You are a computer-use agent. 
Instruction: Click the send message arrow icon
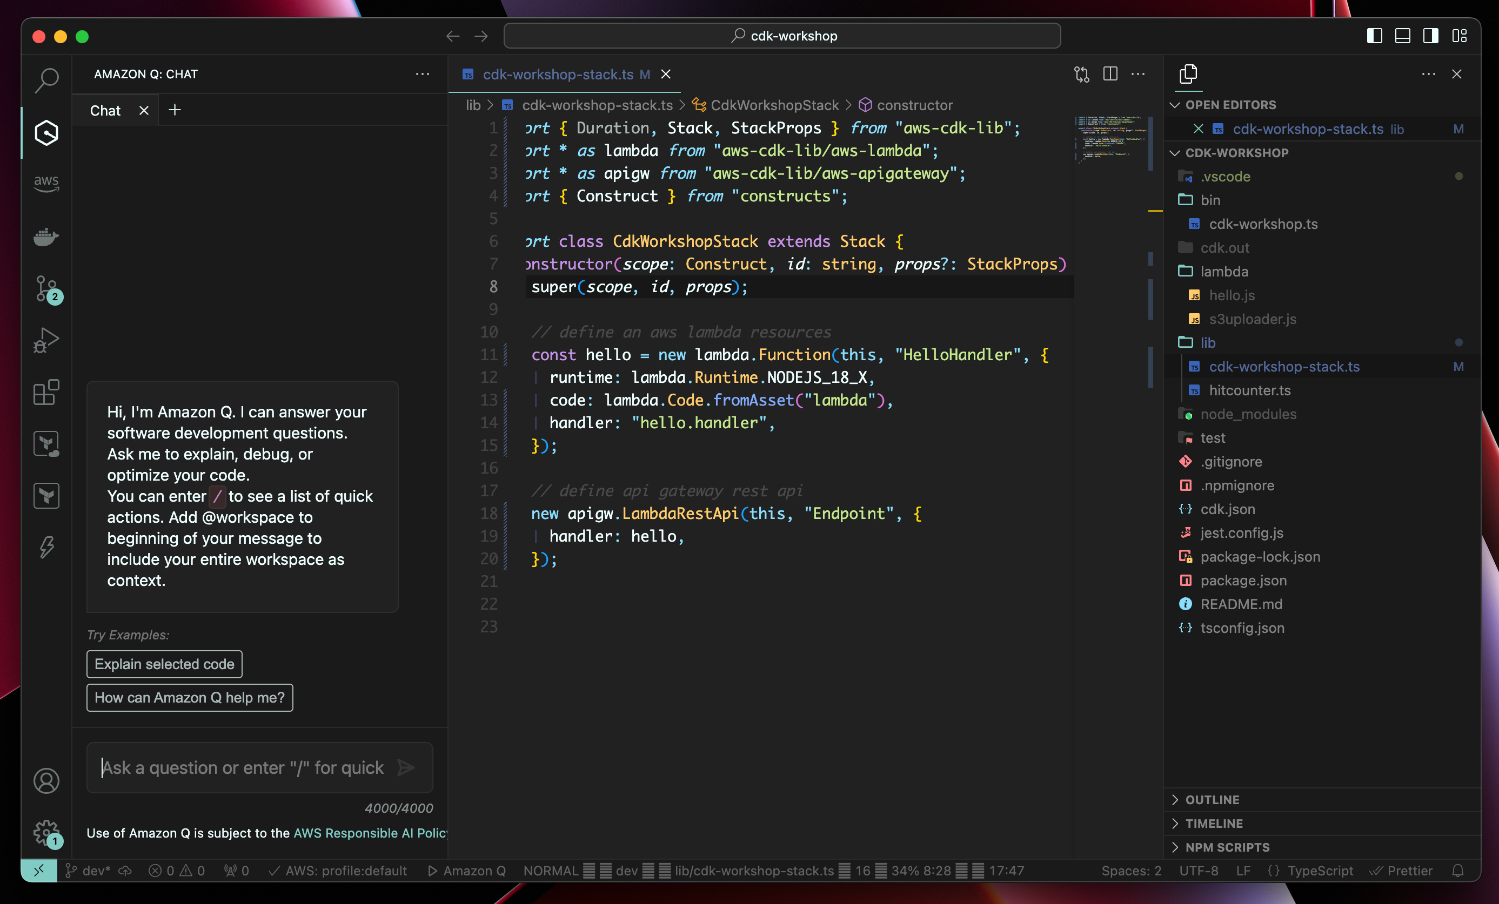click(x=406, y=767)
